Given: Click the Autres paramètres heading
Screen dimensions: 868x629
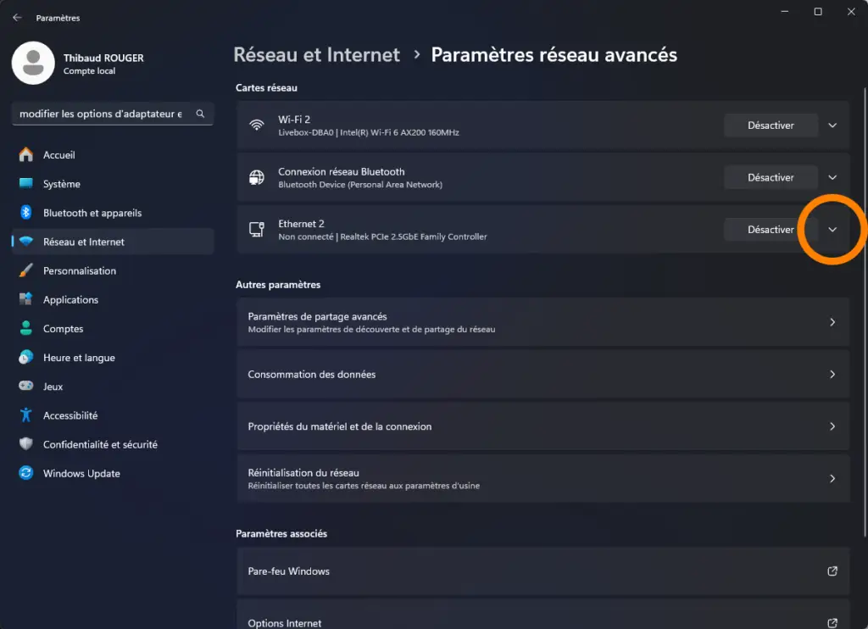Looking at the screenshot, I should tap(278, 285).
